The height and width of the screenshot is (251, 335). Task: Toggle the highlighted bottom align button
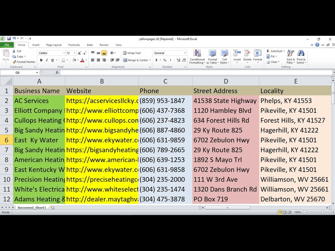click(104, 53)
